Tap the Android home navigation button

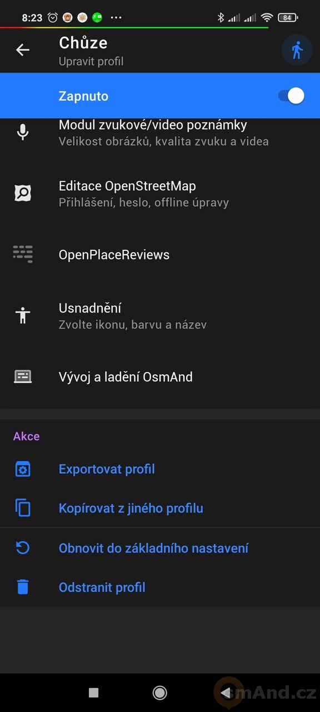point(160,692)
